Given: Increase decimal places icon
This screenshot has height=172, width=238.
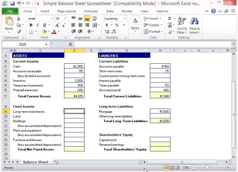Looking at the screenshot, I should (x=107, y=31).
